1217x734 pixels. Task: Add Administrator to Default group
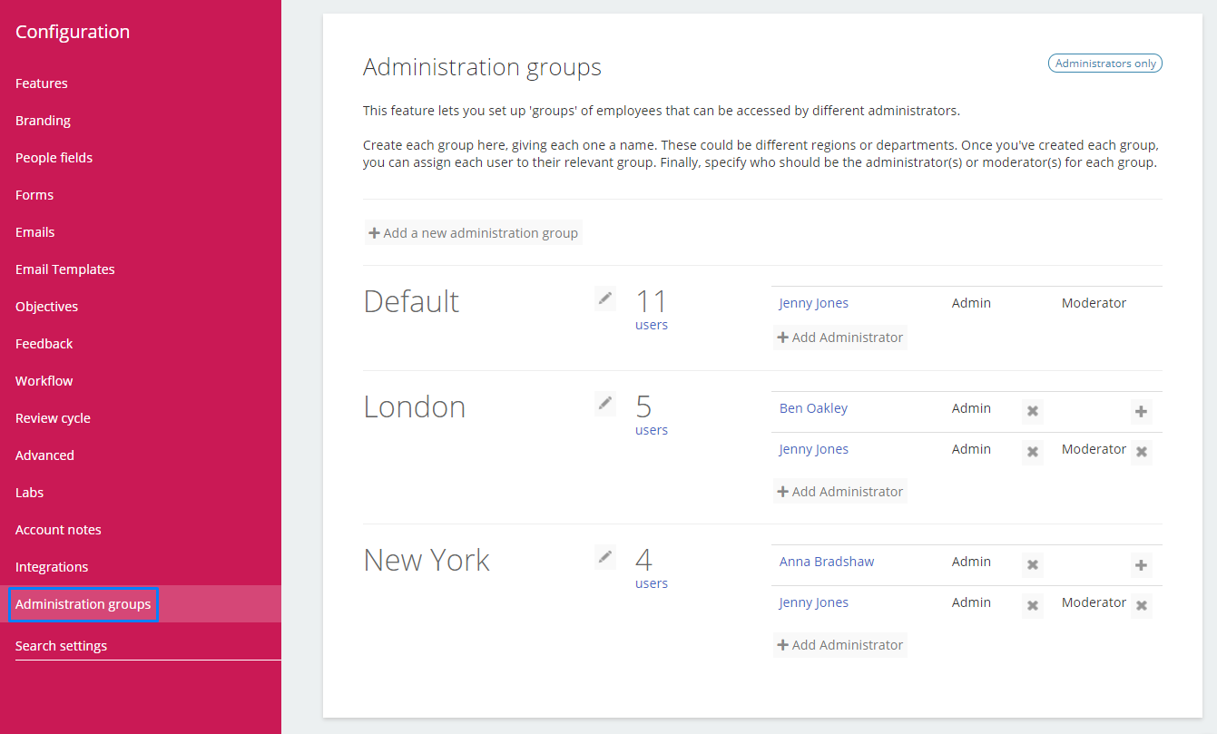tap(840, 338)
